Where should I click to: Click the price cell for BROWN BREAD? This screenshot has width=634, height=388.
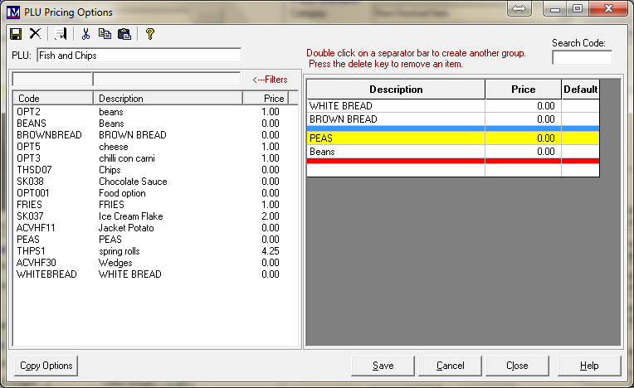point(523,119)
